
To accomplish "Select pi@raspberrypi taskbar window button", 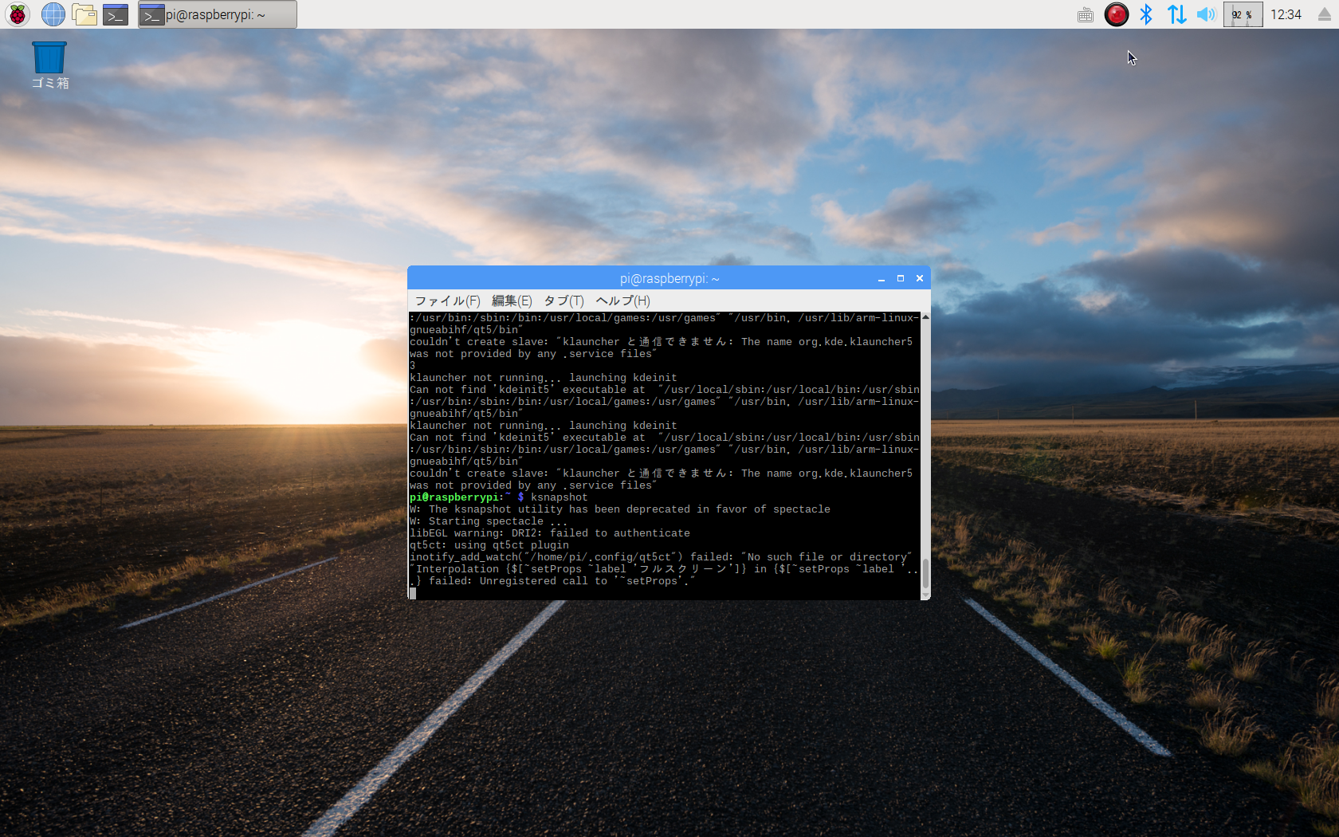I will [x=218, y=14].
